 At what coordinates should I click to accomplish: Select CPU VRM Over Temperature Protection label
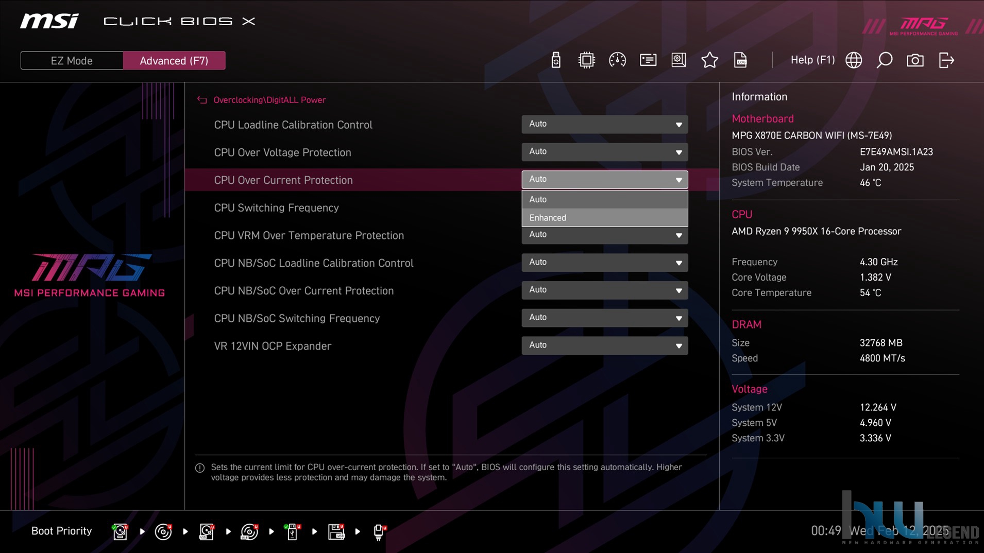pos(309,235)
